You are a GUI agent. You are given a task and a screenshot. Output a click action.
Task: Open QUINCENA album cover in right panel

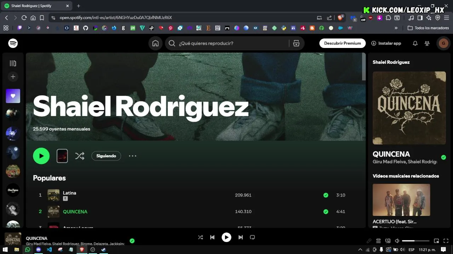(x=409, y=108)
